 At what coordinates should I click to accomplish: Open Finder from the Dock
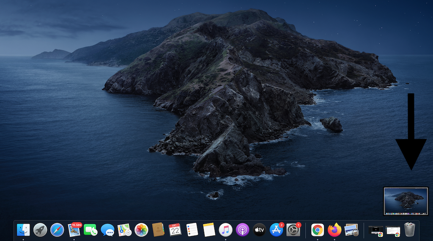pos(23,230)
